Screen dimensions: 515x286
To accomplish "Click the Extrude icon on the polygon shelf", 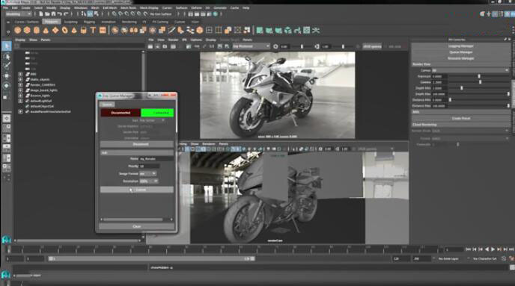I will (162, 31).
